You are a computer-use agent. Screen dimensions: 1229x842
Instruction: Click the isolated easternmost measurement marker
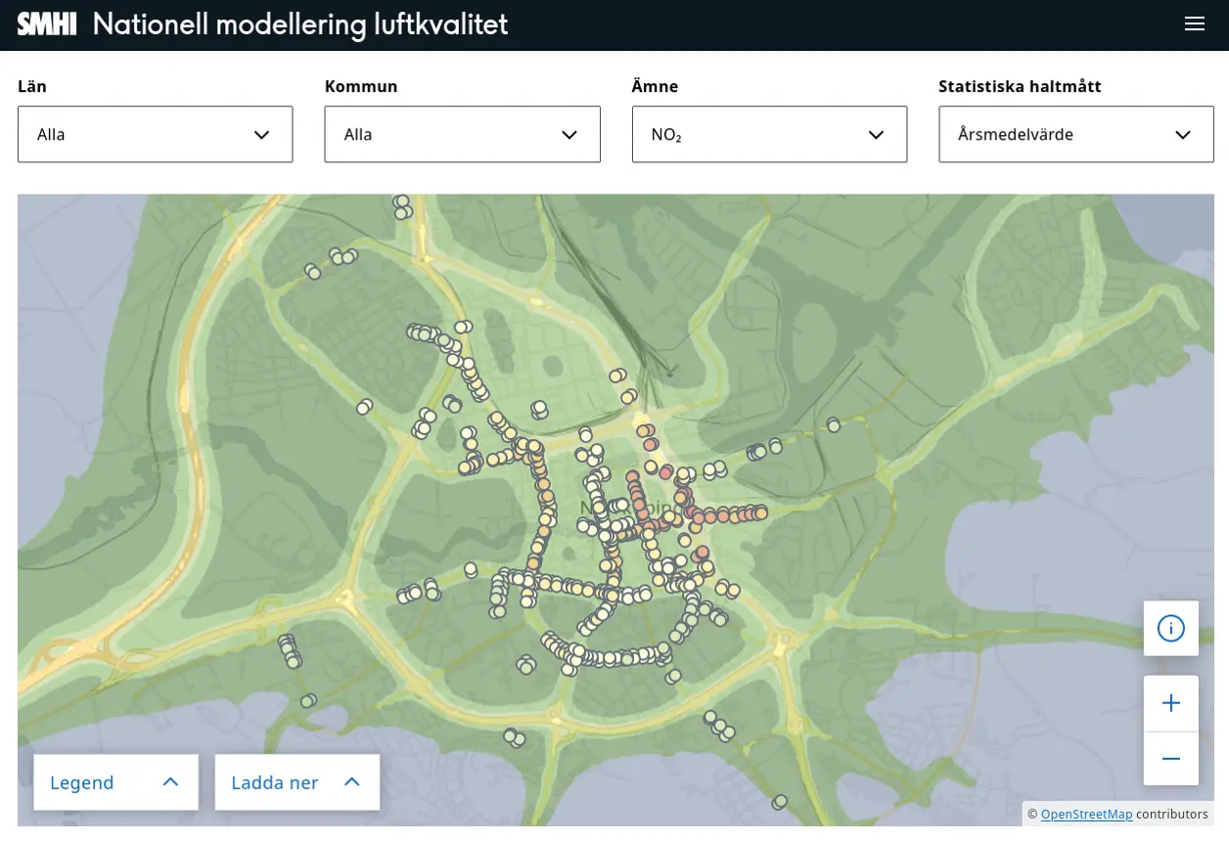(x=833, y=424)
